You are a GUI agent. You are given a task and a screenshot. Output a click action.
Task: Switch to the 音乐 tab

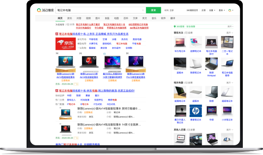(154, 18)
